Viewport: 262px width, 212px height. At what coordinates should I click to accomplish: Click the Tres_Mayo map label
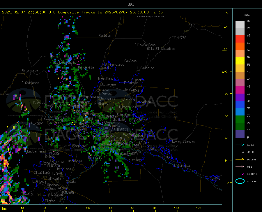105,78
